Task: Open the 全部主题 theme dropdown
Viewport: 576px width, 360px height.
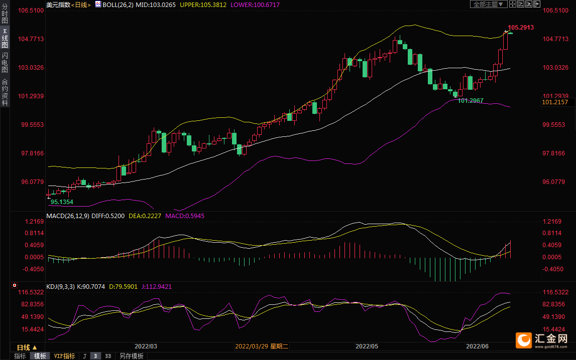Action: tap(489, 4)
